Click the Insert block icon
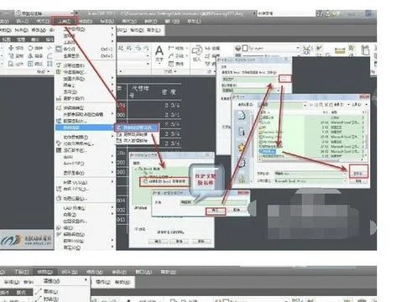 point(197,50)
